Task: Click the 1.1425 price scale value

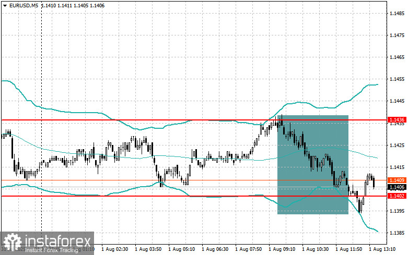Action: (x=397, y=145)
